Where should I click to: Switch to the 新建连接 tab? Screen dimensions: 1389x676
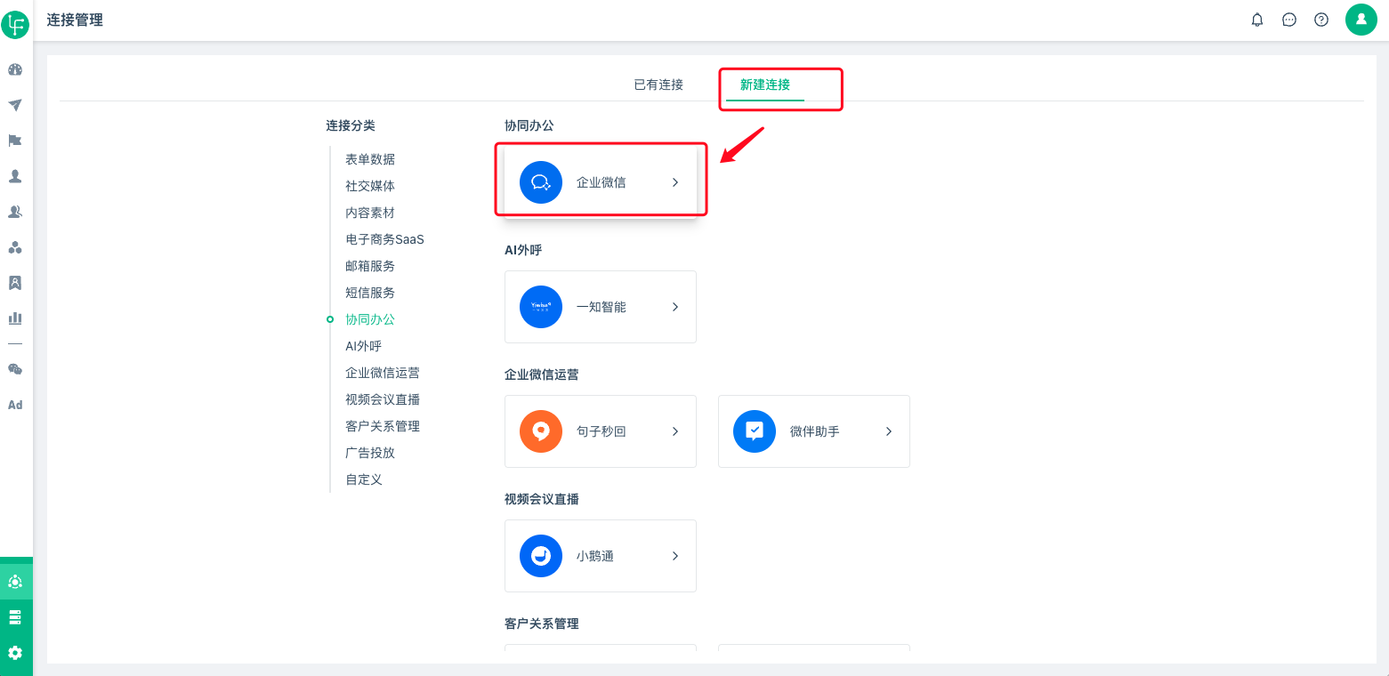pos(765,84)
